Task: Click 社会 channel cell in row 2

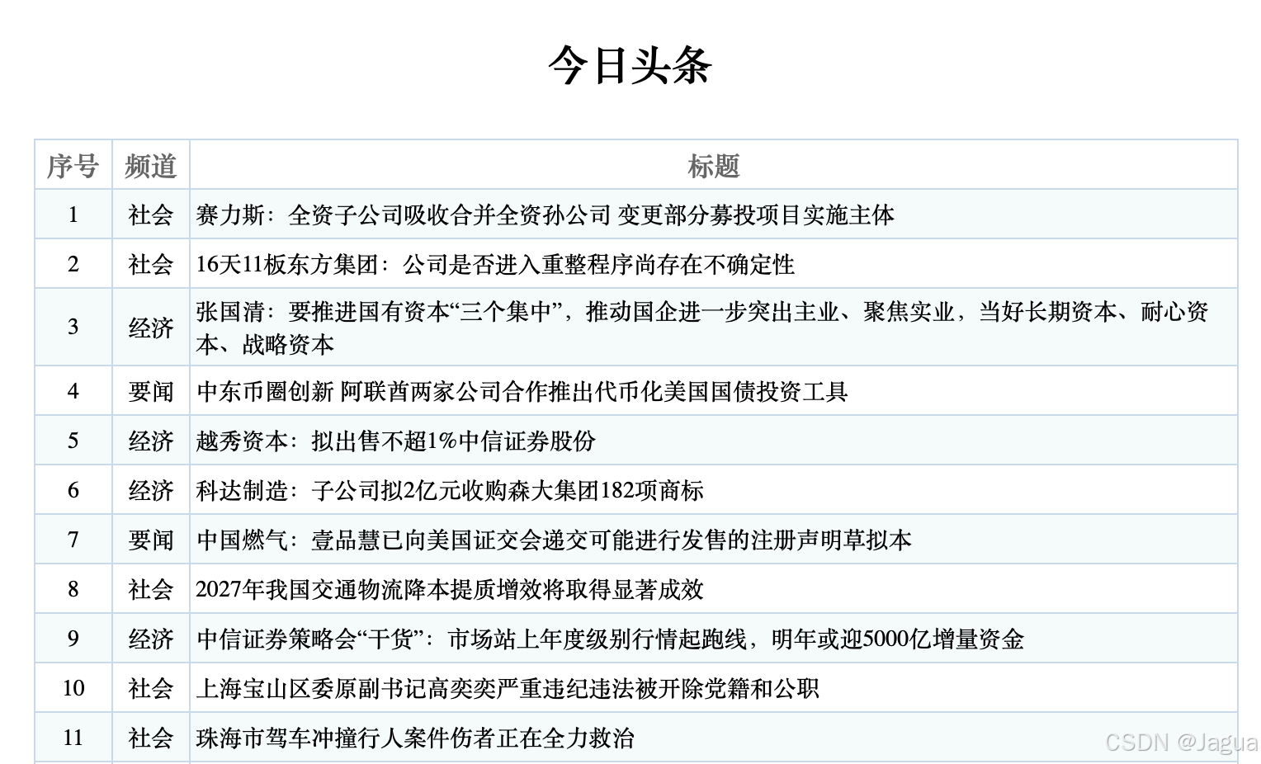Action: click(151, 264)
